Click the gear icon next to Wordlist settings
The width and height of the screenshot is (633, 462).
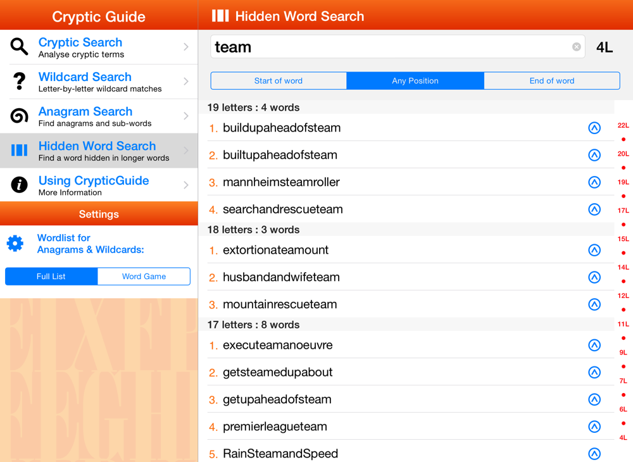click(x=15, y=243)
